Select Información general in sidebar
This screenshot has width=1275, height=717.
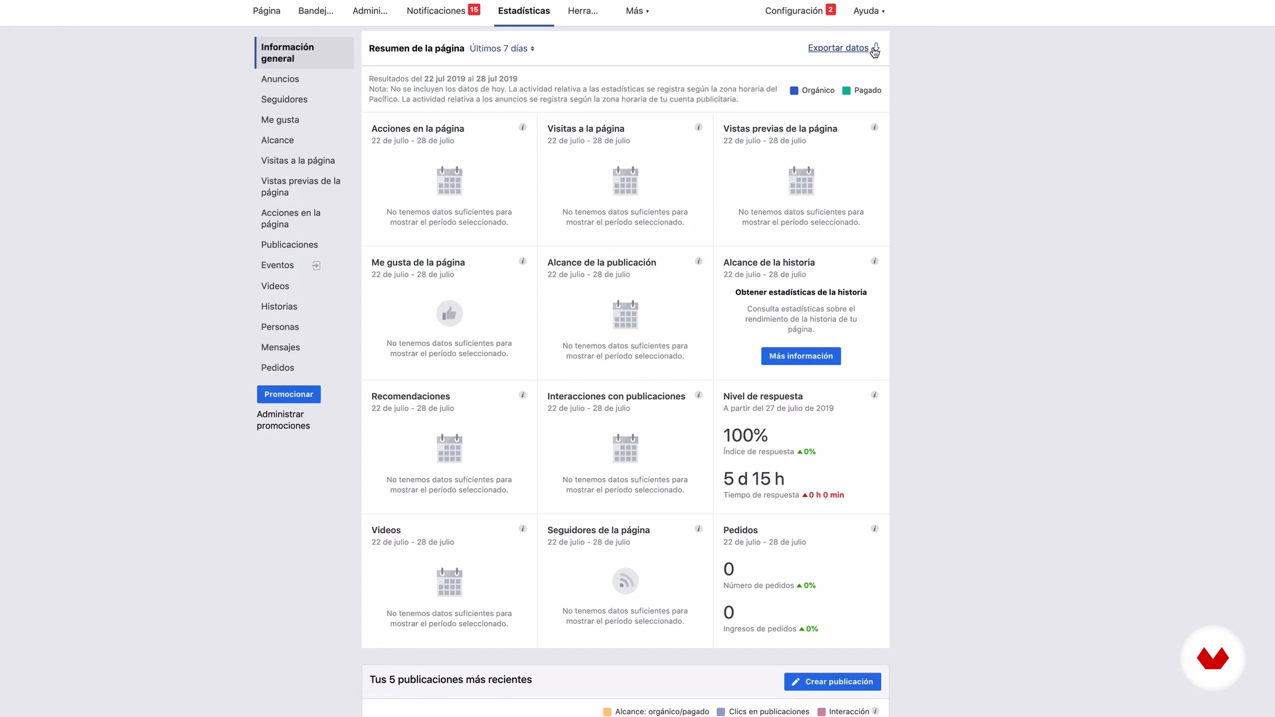(304, 52)
